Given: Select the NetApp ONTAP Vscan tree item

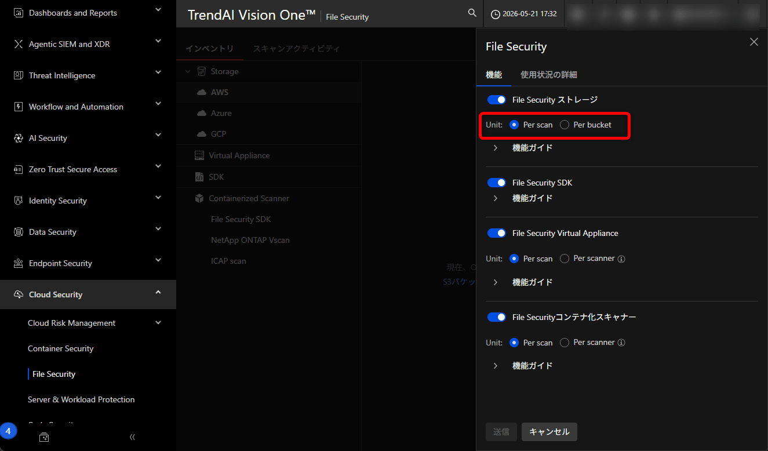Looking at the screenshot, I should click(x=250, y=240).
